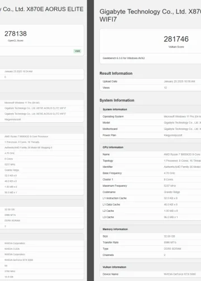
Task: Click the 'Vulkan Score' label under the score
Action: click(x=176, y=47)
